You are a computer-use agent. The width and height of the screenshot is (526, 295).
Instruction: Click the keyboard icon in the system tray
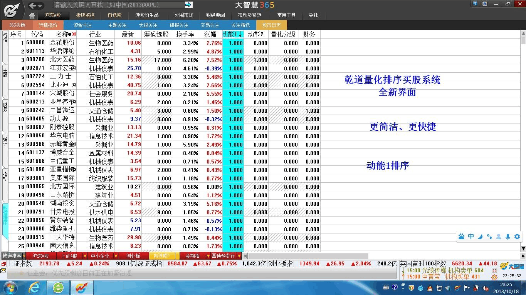click(x=386, y=287)
